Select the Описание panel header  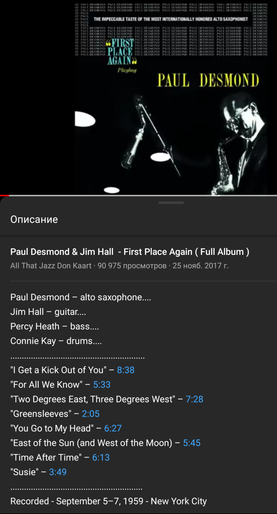(x=34, y=219)
